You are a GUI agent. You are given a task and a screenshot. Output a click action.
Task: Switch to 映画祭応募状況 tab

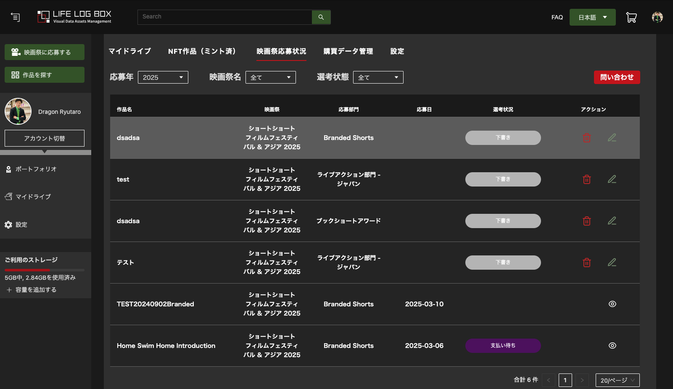(281, 51)
